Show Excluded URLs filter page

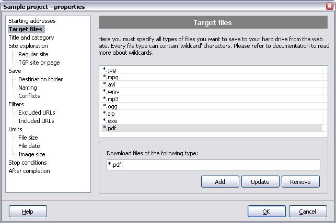[37, 113]
